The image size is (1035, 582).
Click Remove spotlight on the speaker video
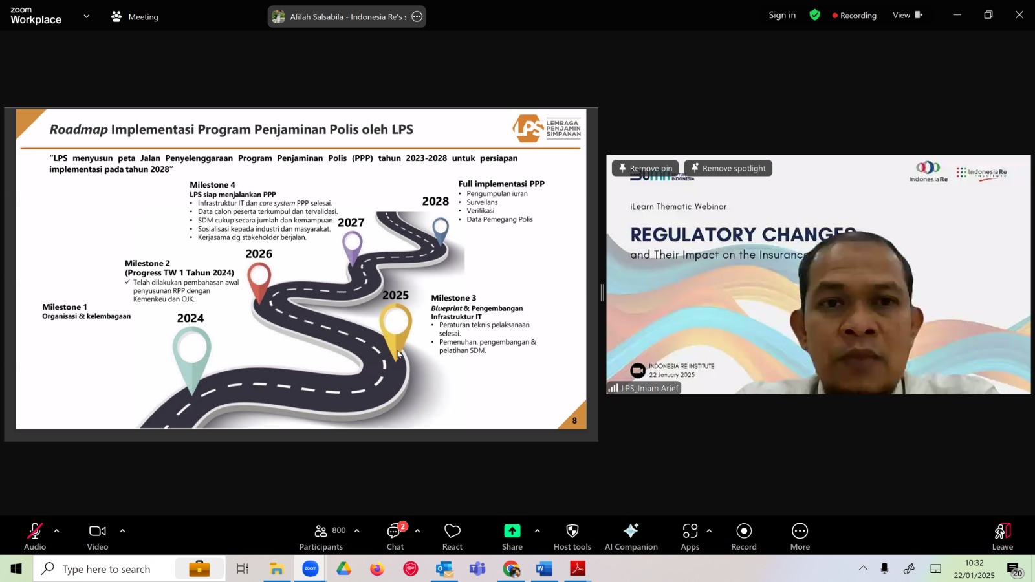click(x=728, y=168)
